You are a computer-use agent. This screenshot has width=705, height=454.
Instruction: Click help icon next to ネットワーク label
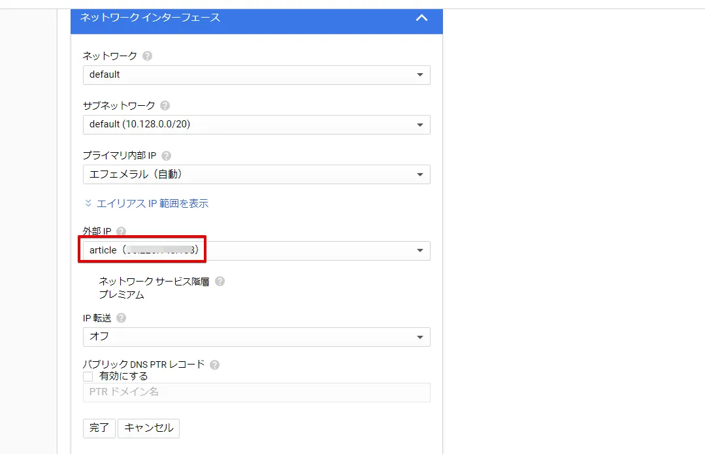(x=147, y=56)
